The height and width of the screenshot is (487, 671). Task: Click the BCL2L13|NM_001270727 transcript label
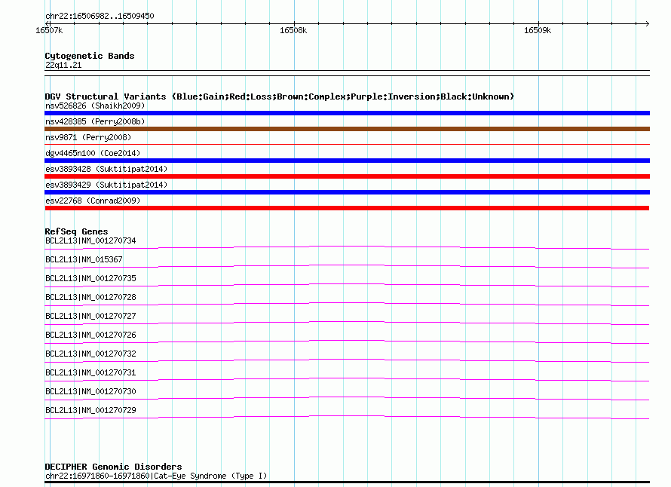click(x=90, y=317)
